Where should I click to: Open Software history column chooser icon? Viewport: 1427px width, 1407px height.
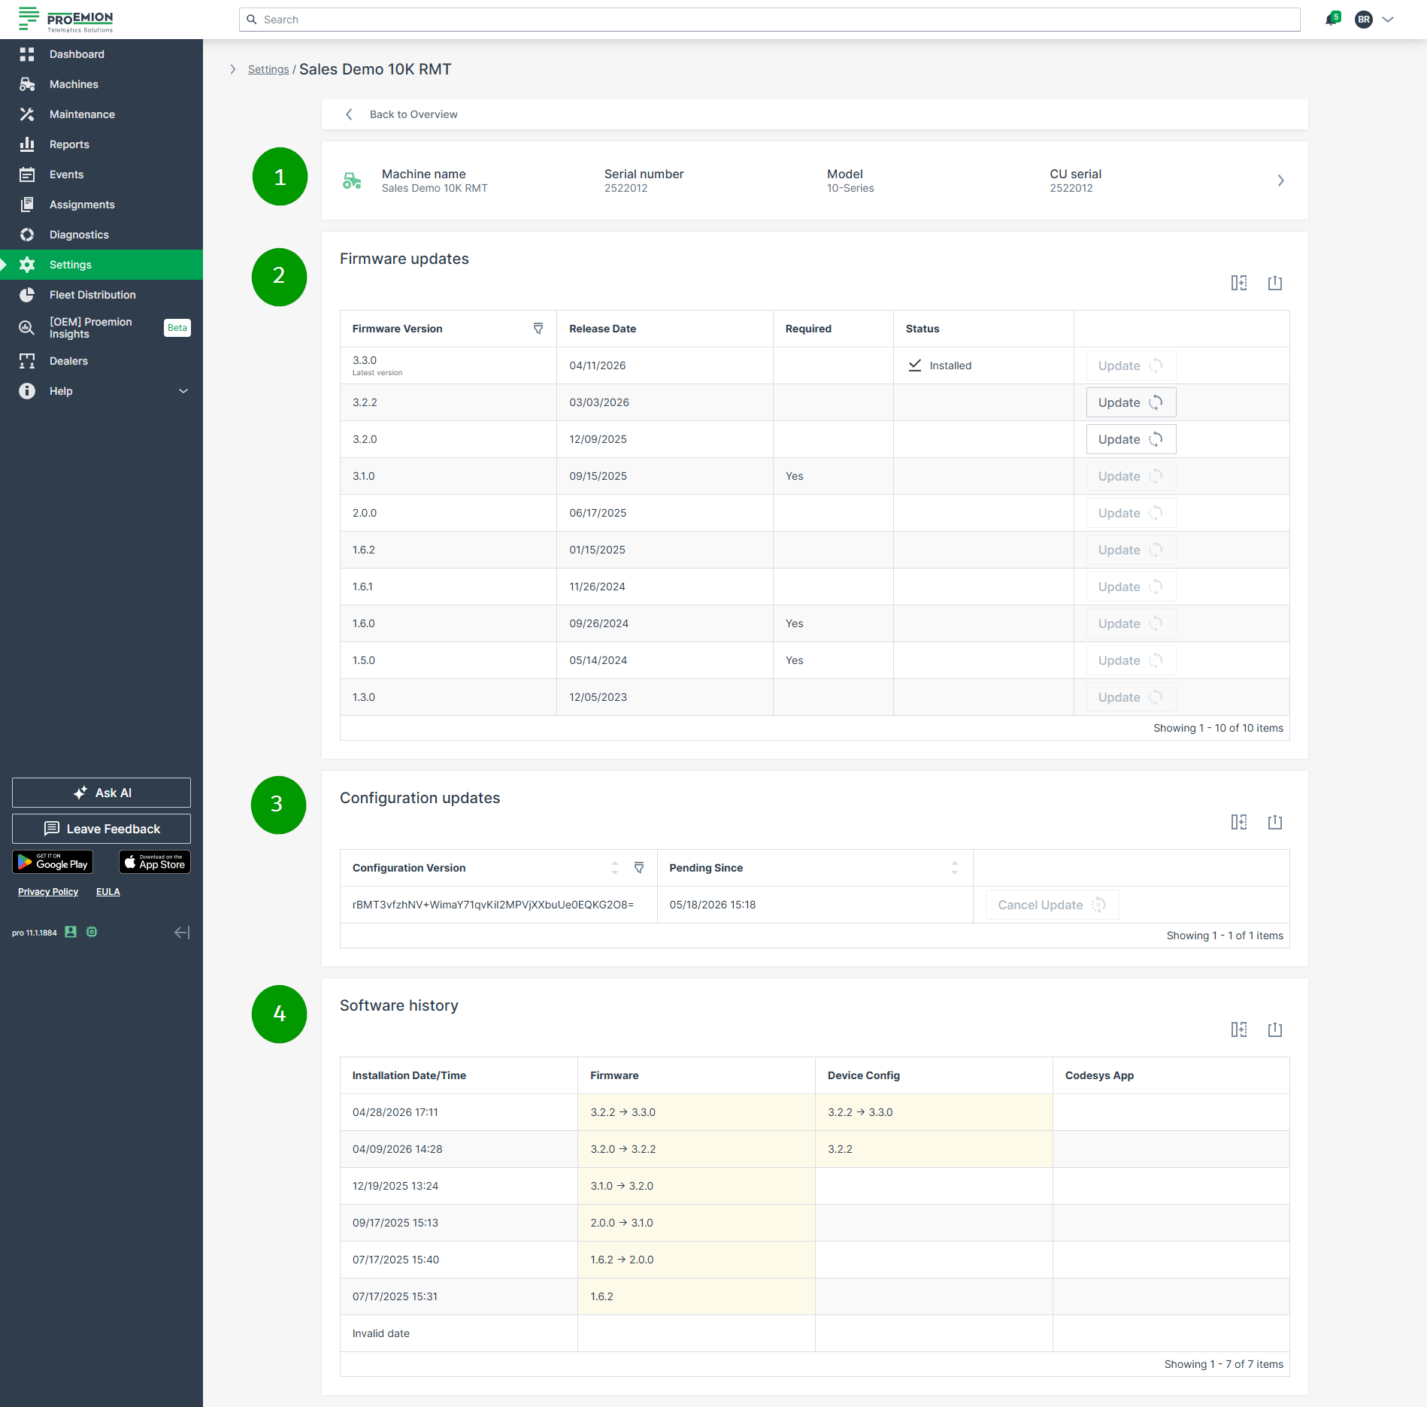coord(1238,1029)
